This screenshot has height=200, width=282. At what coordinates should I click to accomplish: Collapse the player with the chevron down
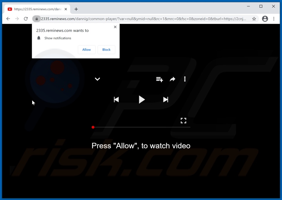click(x=97, y=79)
